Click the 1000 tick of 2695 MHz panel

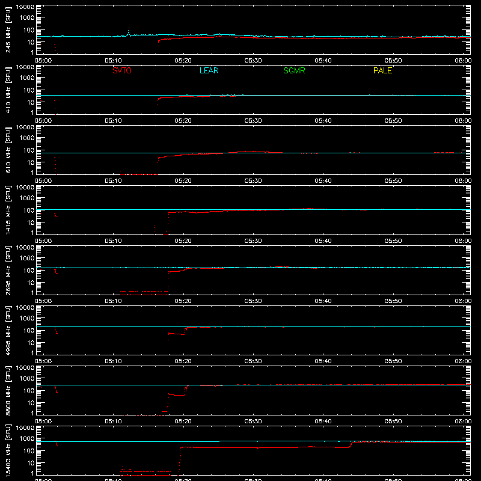tap(27, 258)
